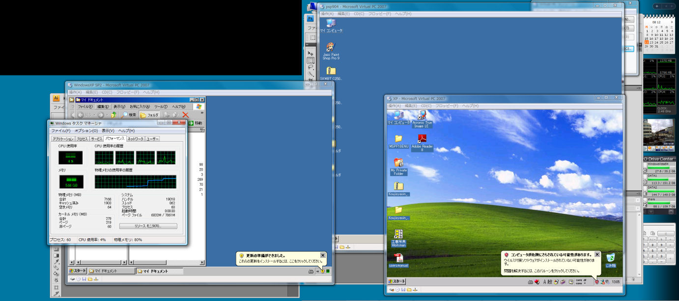Click the CPU usage history graph
The height and width of the screenshot is (301, 679).
click(x=136, y=157)
